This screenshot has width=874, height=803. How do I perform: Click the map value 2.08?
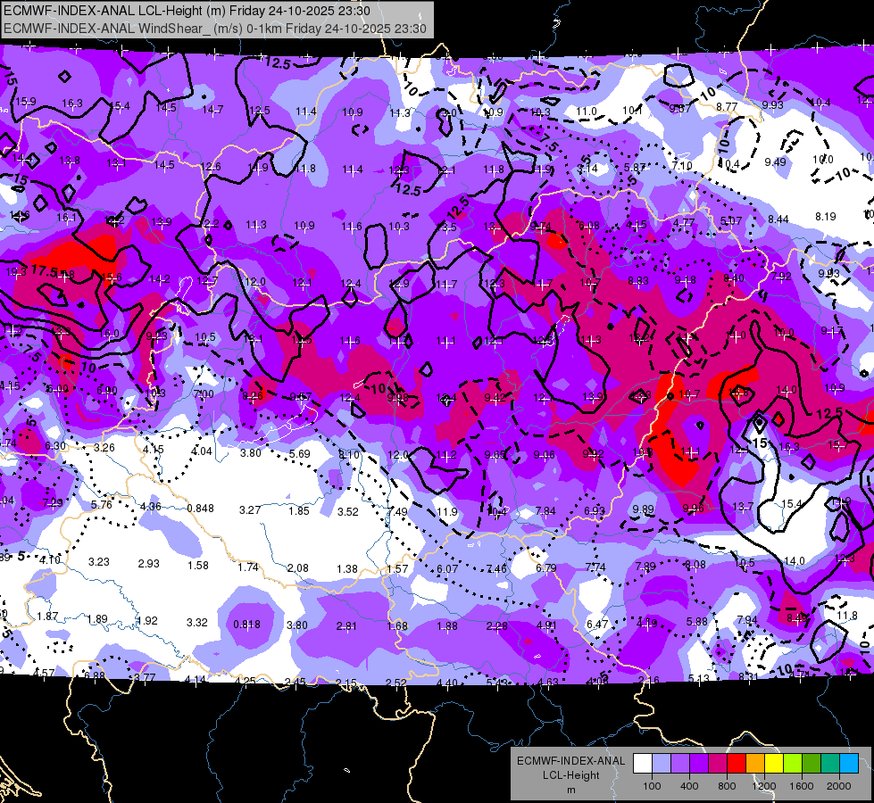pos(297,567)
